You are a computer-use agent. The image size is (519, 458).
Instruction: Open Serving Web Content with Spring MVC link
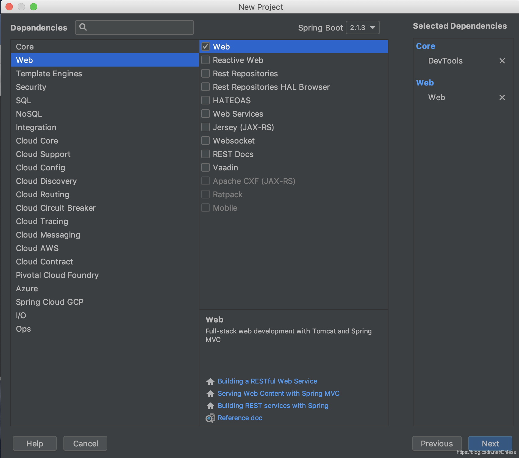[278, 393]
